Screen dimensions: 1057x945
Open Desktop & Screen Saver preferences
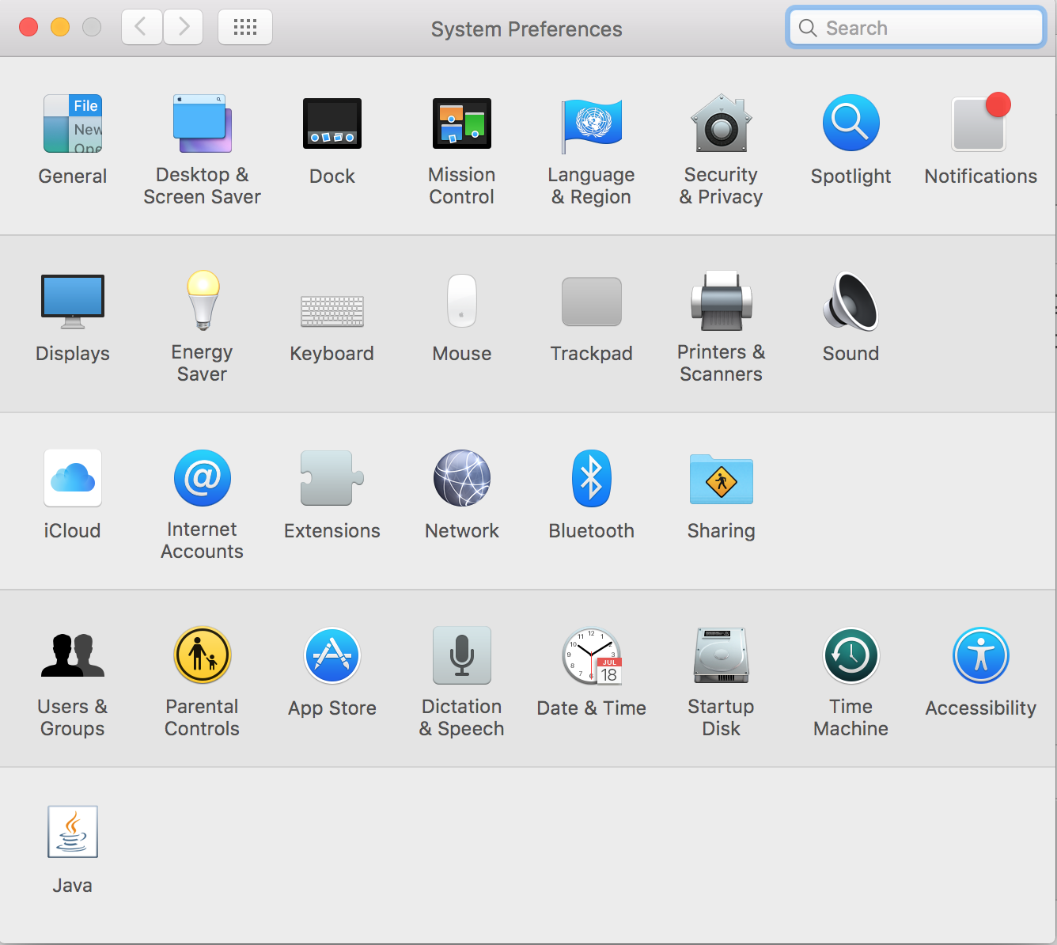203,123
